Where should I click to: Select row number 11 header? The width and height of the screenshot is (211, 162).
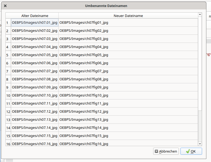click(8, 104)
